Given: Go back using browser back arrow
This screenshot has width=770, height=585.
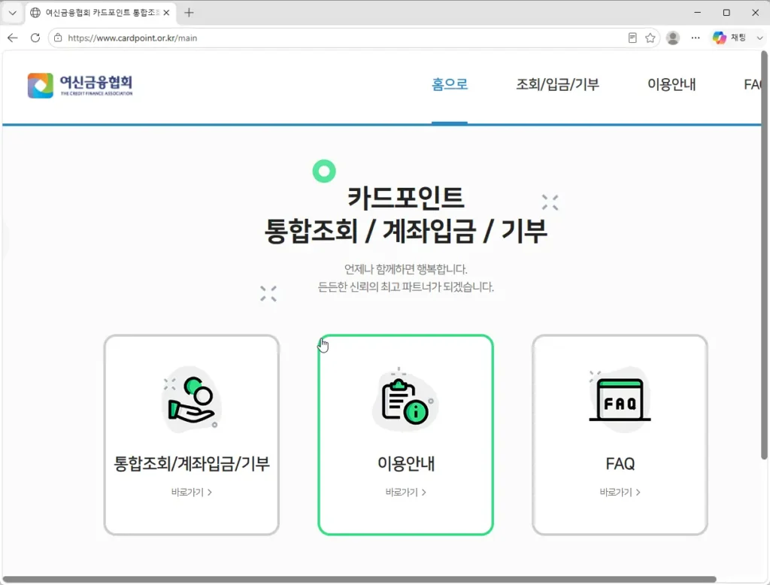Looking at the screenshot, I should click(x=13, y=38).
